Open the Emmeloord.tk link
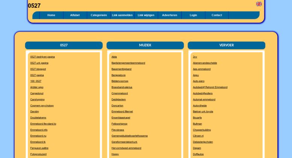292x158 pixels. (38, 142)
